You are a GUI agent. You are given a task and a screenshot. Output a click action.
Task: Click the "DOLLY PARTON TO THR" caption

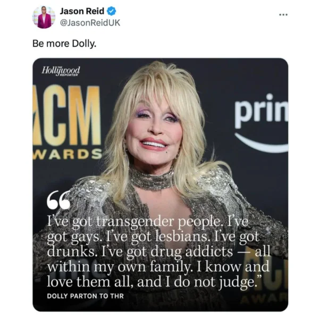point(85,296)
